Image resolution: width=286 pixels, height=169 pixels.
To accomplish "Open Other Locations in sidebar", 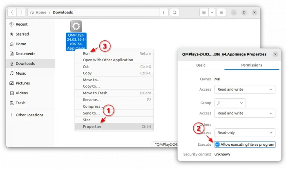I will pyautogui.click(x=29, y=115).
